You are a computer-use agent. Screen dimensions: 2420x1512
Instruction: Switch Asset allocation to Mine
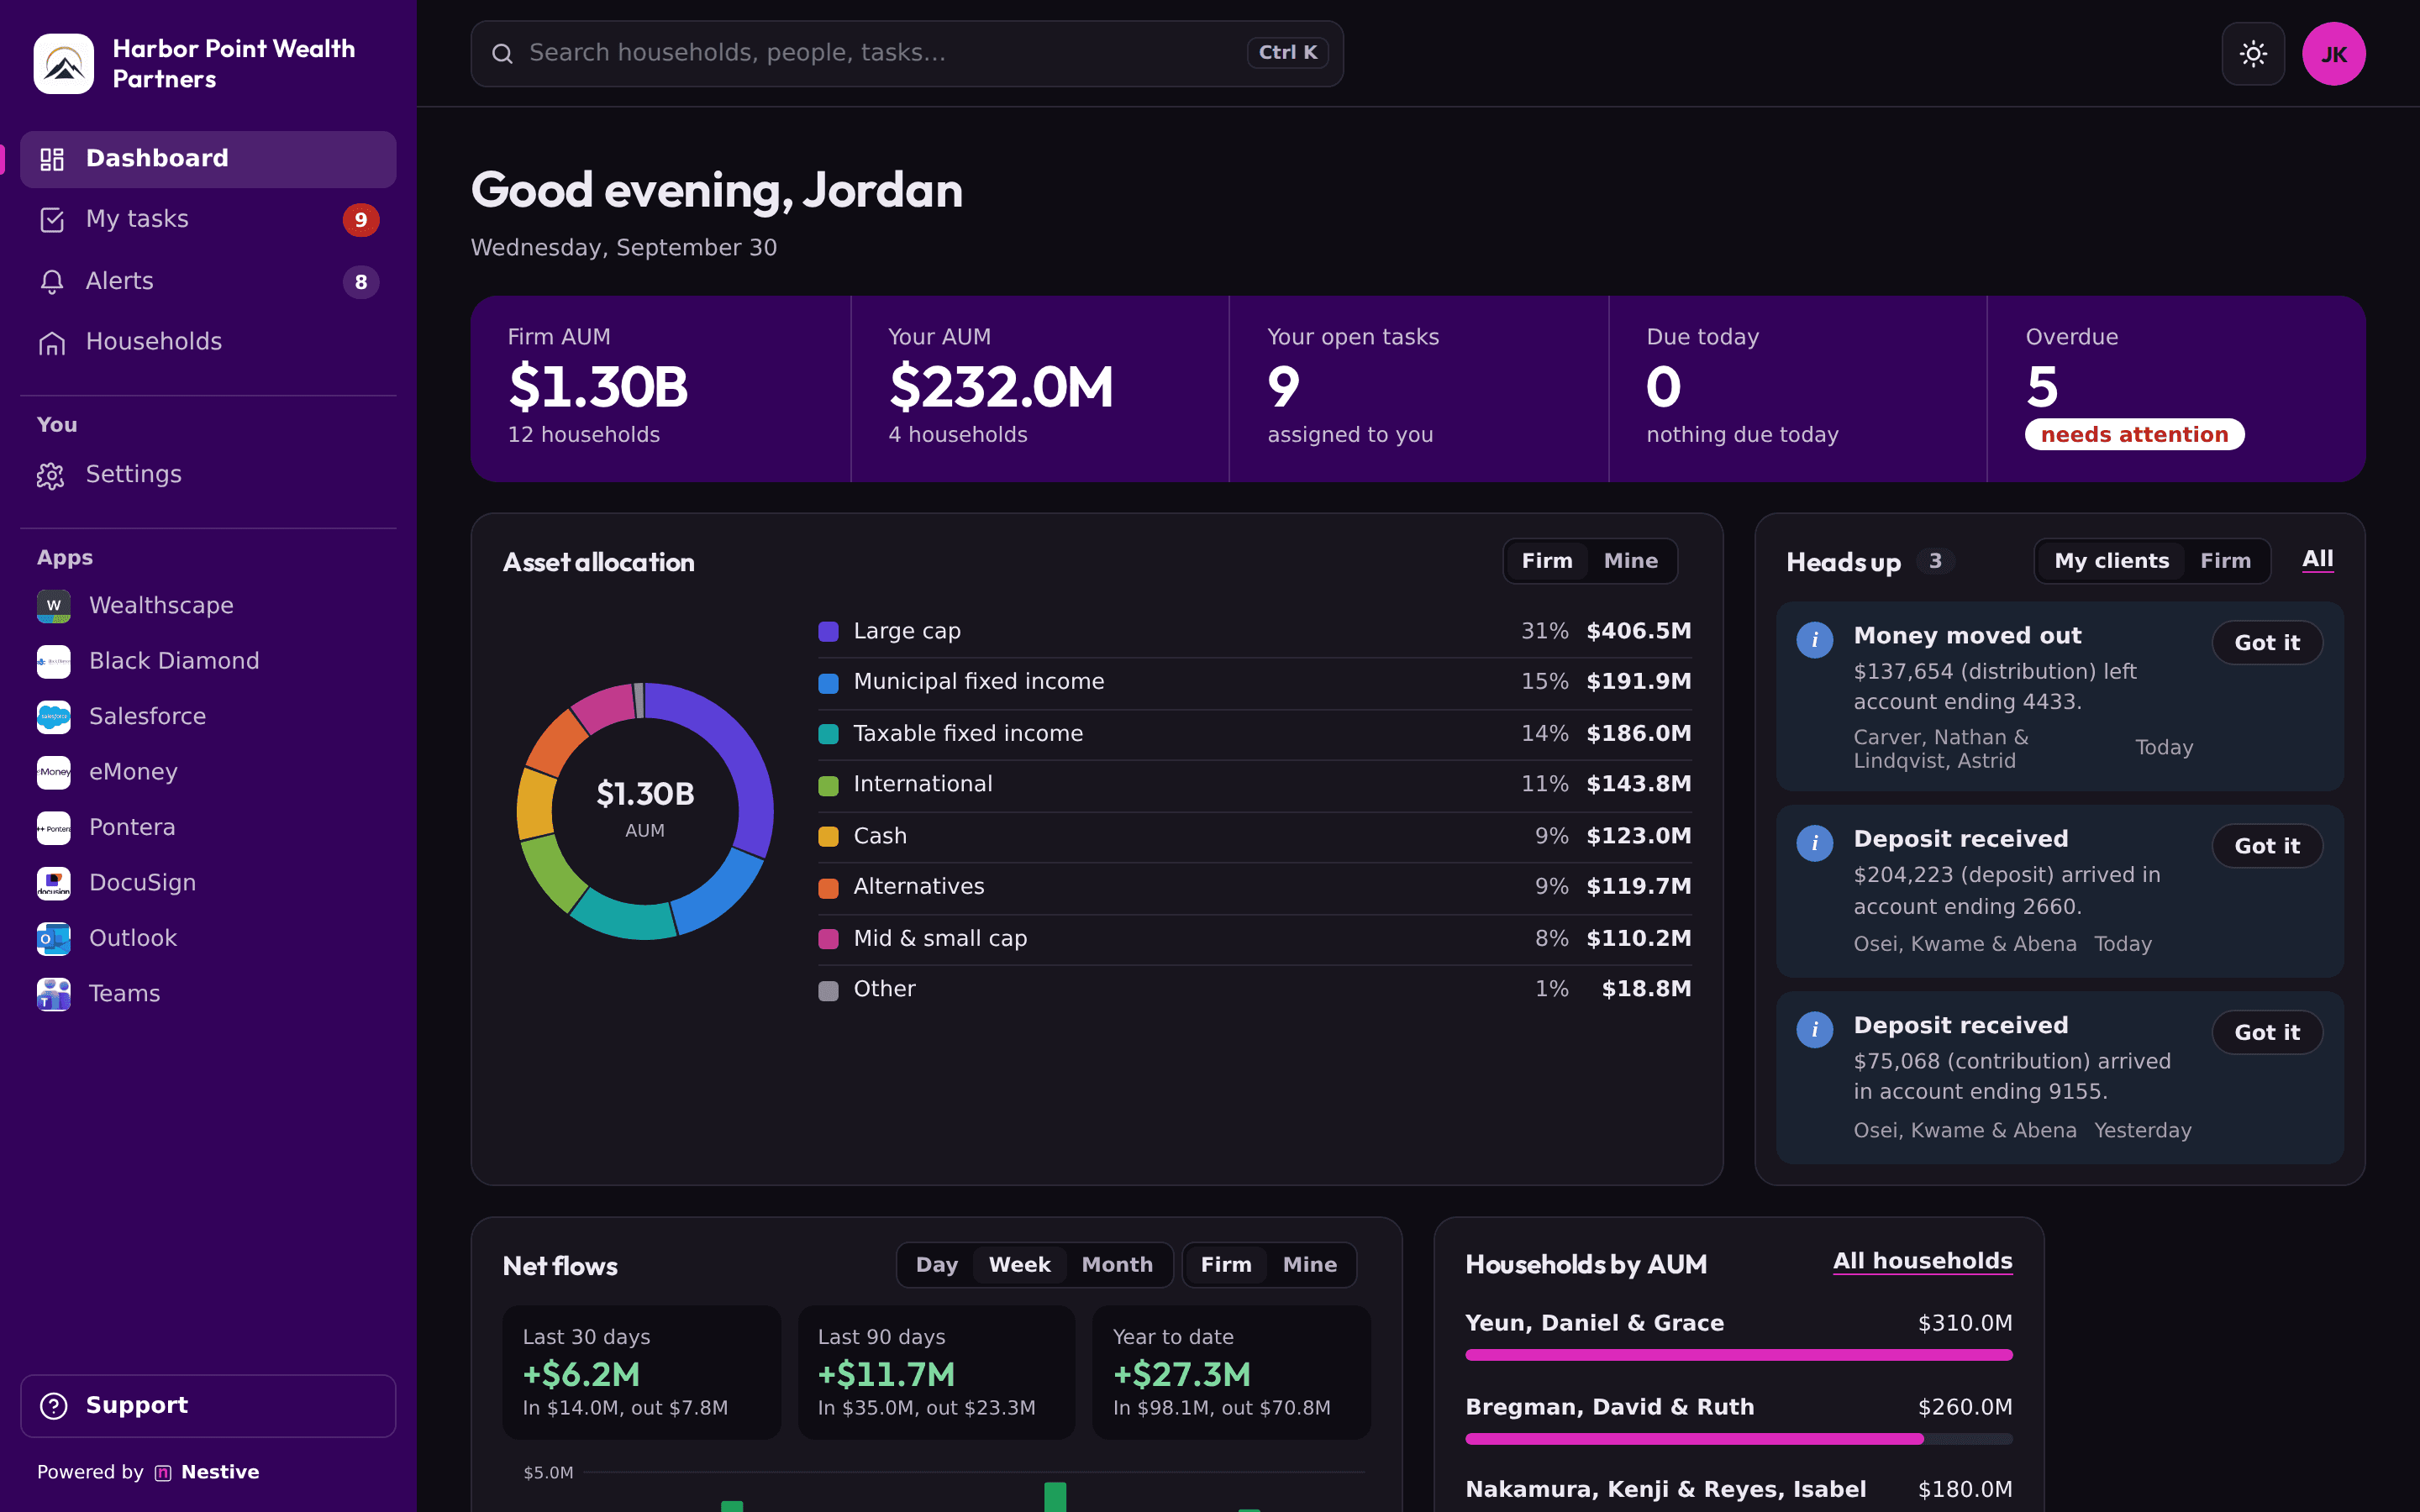click(1631, 561)
